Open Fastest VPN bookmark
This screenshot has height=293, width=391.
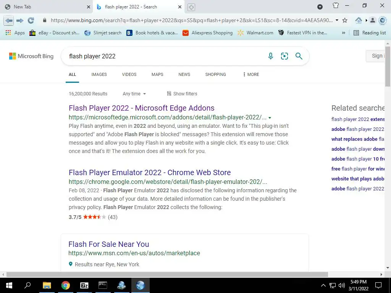tap(303, 33)
